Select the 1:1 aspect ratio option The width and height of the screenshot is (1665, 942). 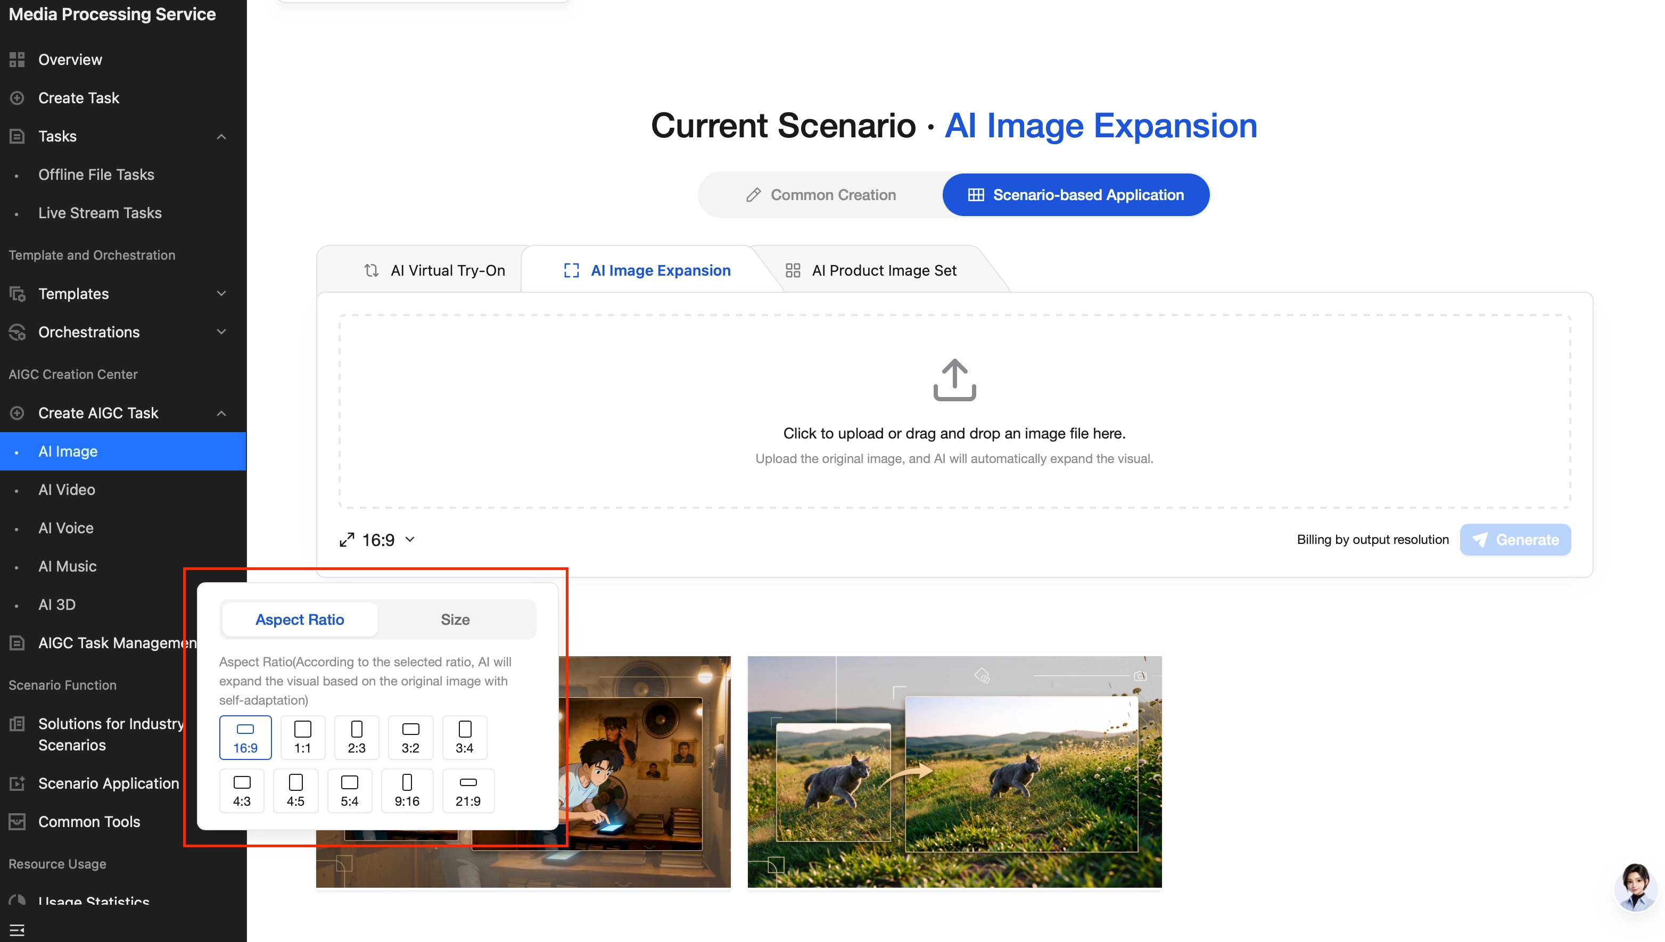pos(302,737)
